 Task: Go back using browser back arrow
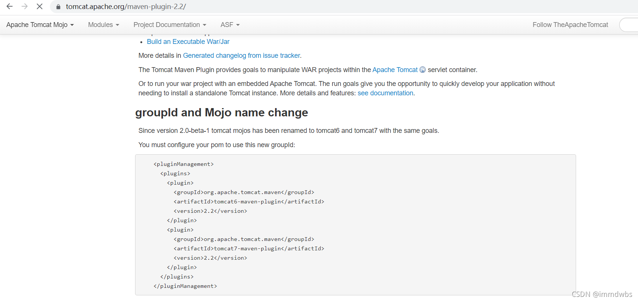coord(10,6)
